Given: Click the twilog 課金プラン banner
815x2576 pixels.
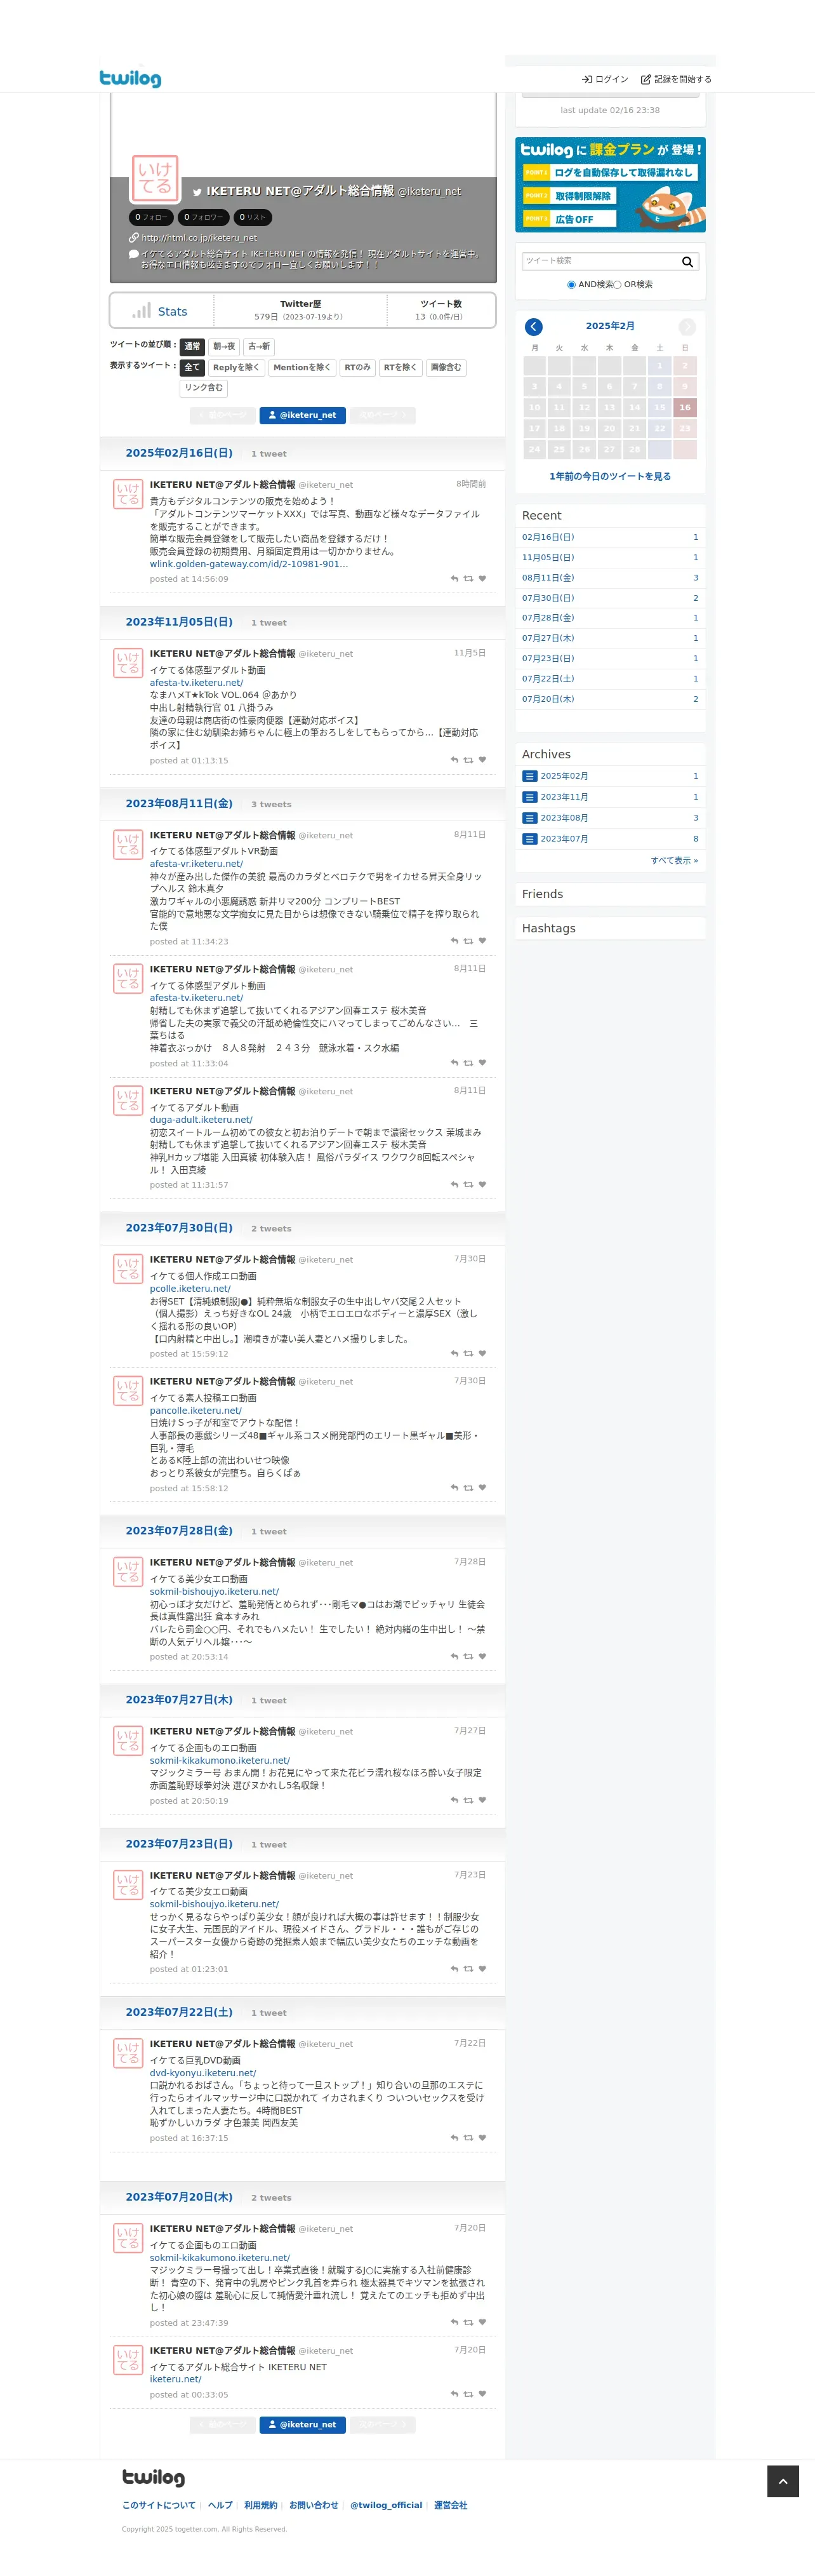Looking at the screenshot, I should coord(610,185).
